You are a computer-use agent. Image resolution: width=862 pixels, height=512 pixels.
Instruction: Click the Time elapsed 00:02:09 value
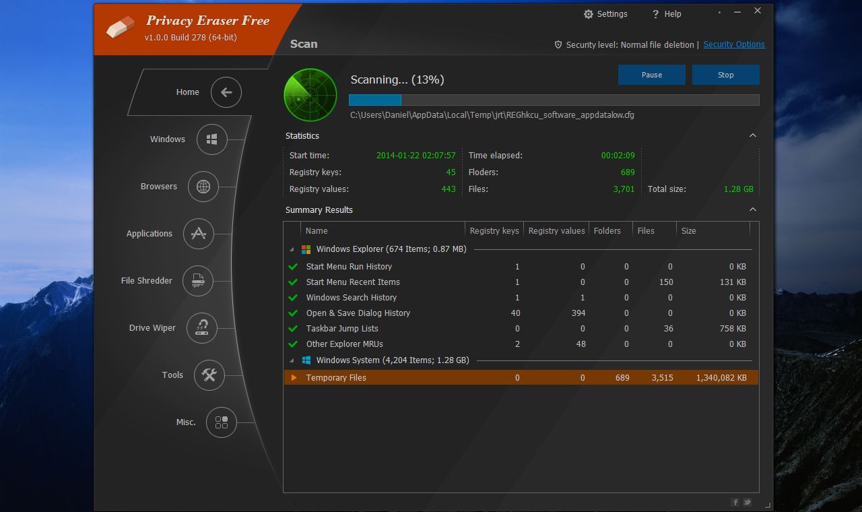coord(618,156)
